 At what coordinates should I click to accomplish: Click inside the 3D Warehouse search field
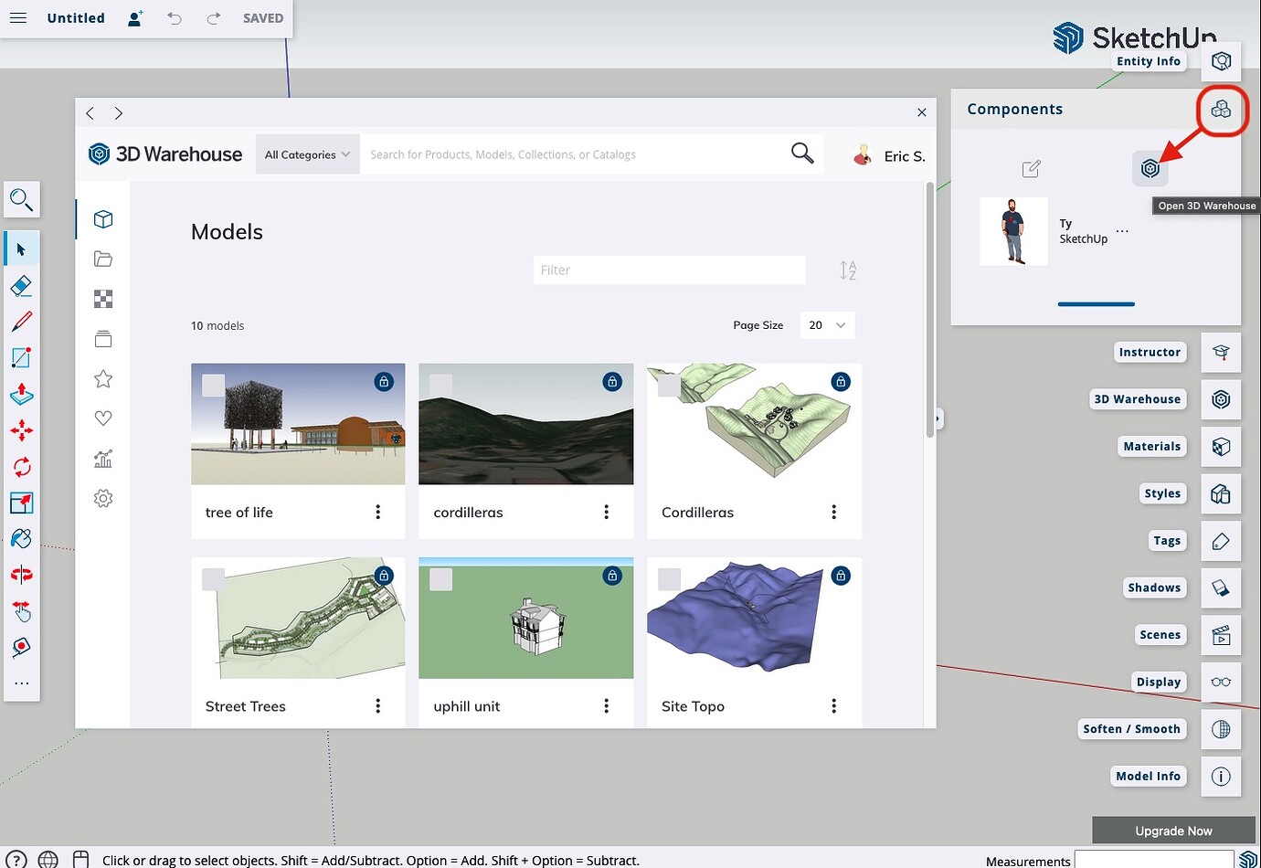tap(567, 153)
